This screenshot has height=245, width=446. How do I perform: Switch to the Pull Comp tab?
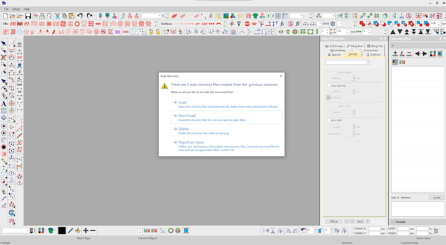click(x=334, y=46)
